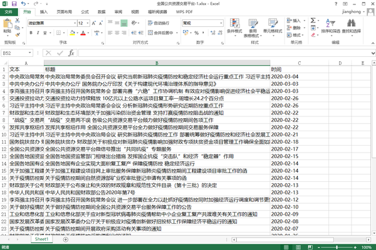376x250 pixels.
Task: Switch to the 数据 (Data) tab
Action: pos(102,12)
